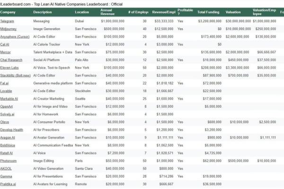
Task: Open the Mercor company link
Action: [5, 52]
